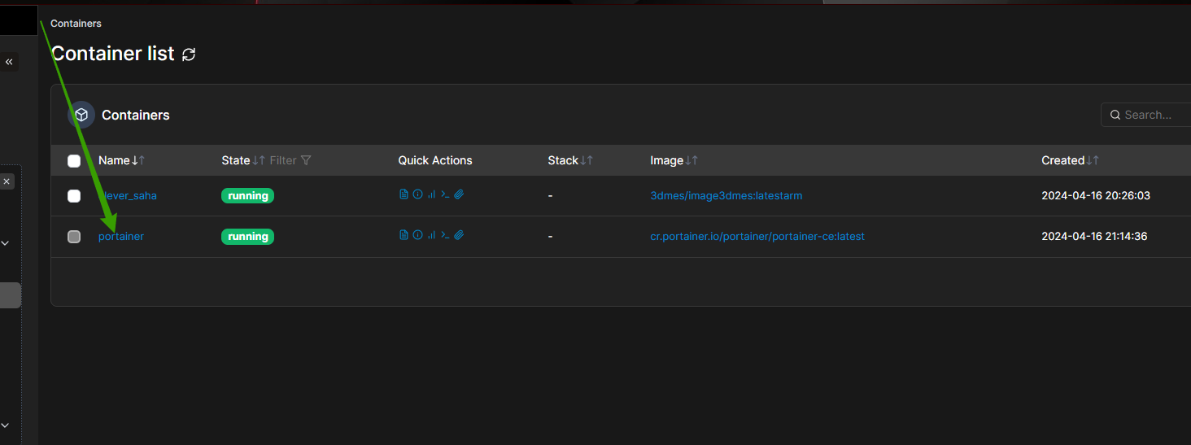Open logs for portainer container
Image resolution: width=1191 pixels, height=445 pixels.
404,235
